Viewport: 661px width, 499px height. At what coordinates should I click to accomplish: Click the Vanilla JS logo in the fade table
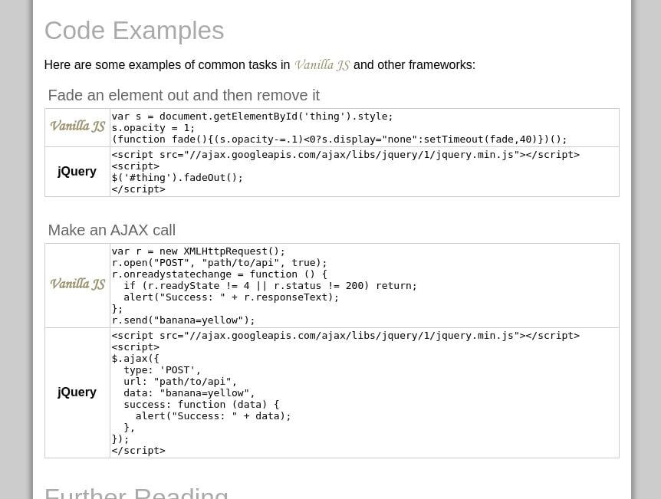tap(77, 126)
